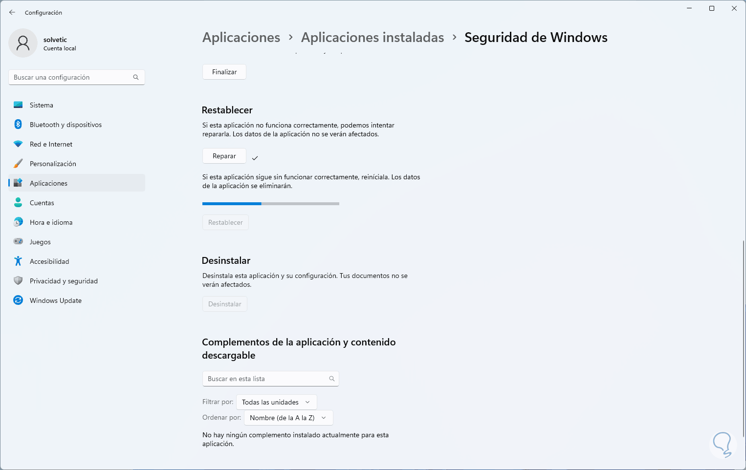746x470 pixels.
Task: Click the Windows Update refresh icon
Action: pos(18,300)
